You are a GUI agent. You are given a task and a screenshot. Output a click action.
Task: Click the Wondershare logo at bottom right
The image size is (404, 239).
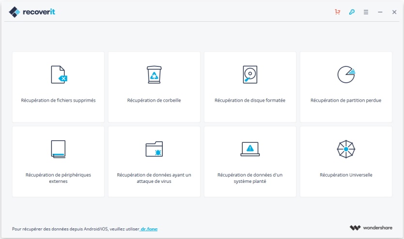373,228
